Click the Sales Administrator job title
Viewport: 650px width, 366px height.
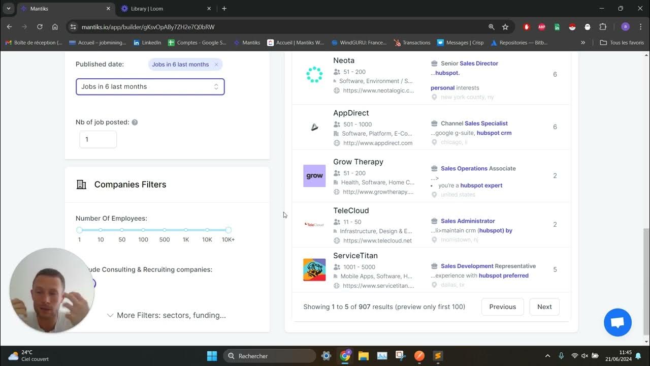pos(468,221)
